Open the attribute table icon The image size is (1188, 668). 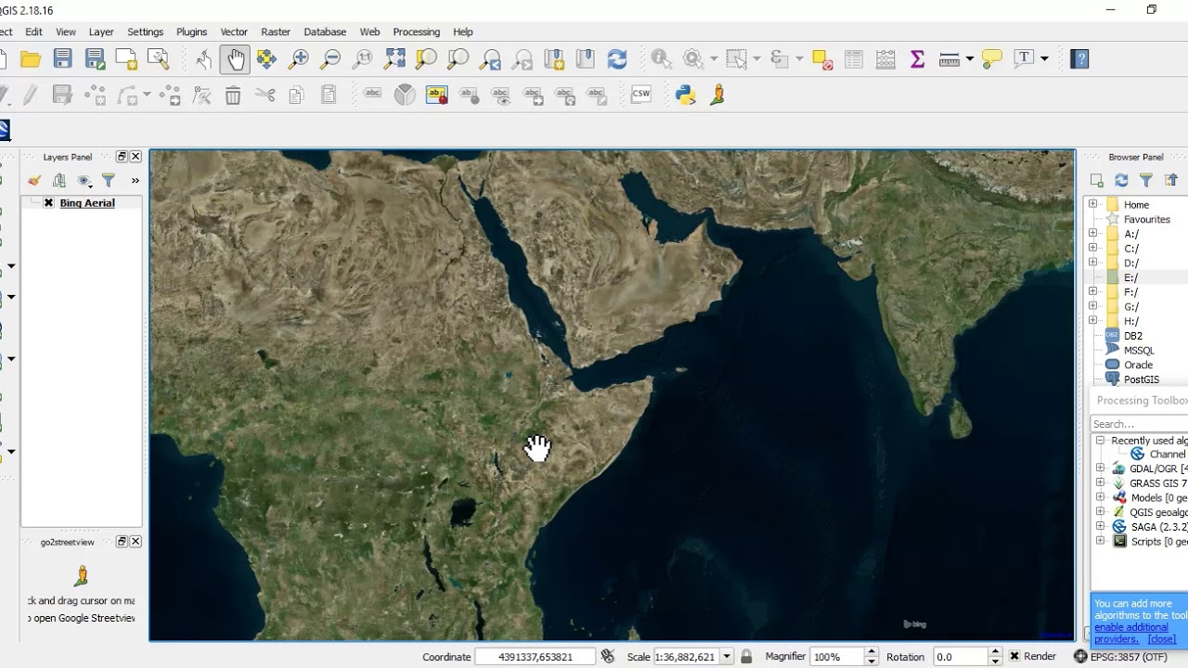tap(854, 59)
